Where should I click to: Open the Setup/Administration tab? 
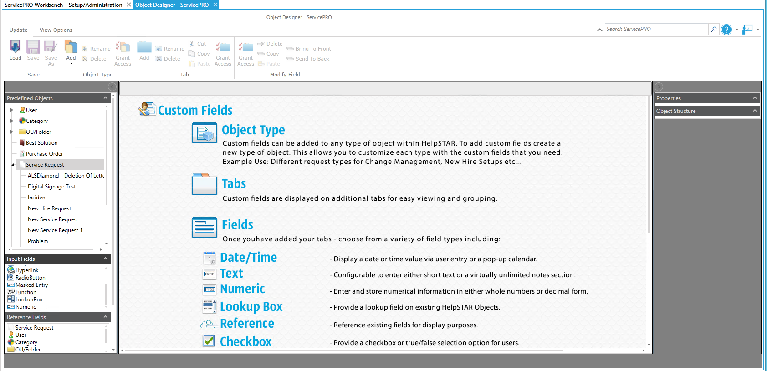tap(96, 5)
